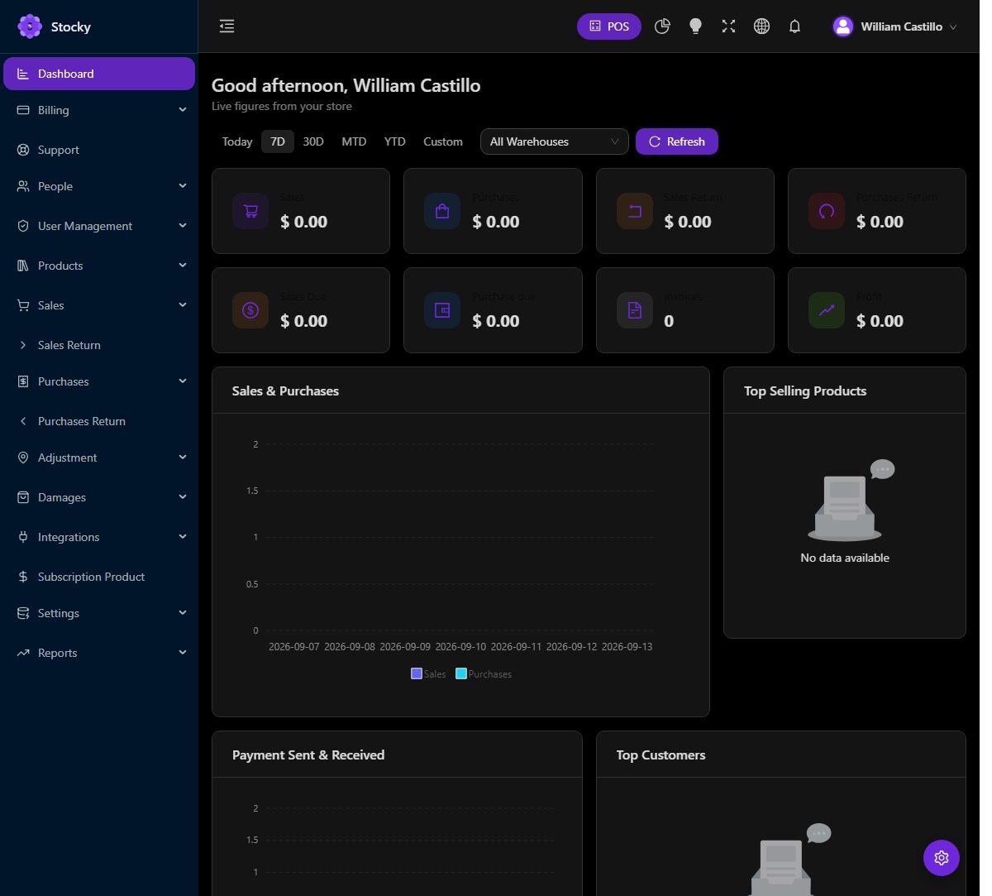This screenshot has width=992, height=896.
Task: Click the Sales cart icon card
Action: point(250,211)
